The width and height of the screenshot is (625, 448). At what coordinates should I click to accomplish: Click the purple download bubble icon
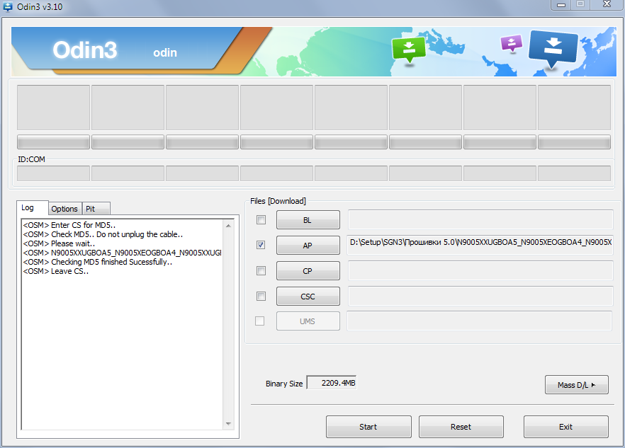511,43
